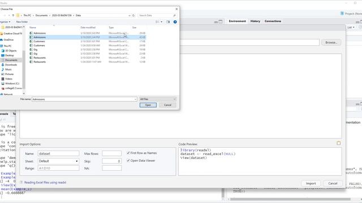
Task: Select the 24 KB Customers file
Action: 87,46
